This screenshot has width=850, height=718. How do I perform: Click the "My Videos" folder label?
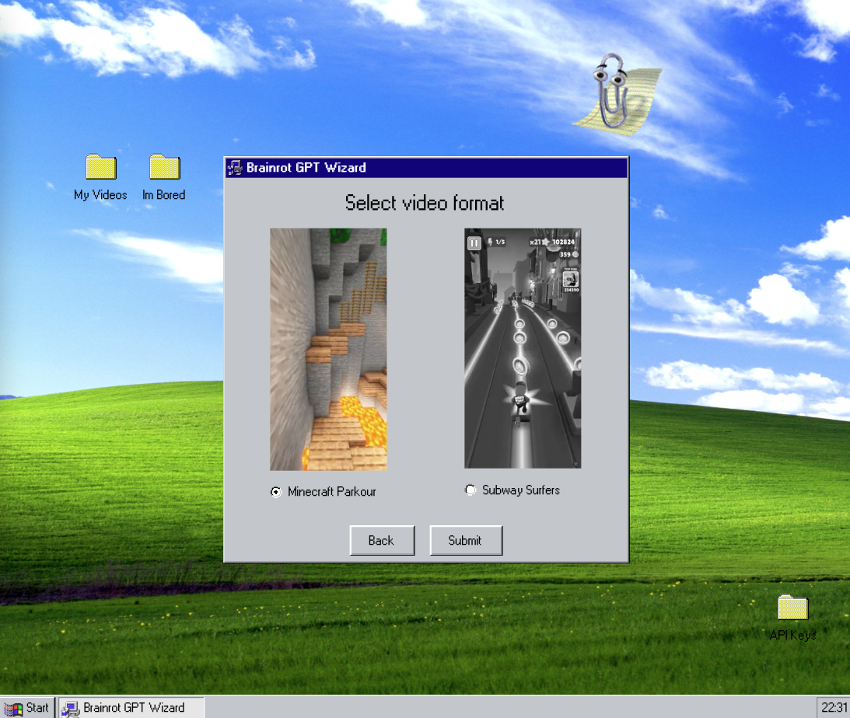(100, 195)
